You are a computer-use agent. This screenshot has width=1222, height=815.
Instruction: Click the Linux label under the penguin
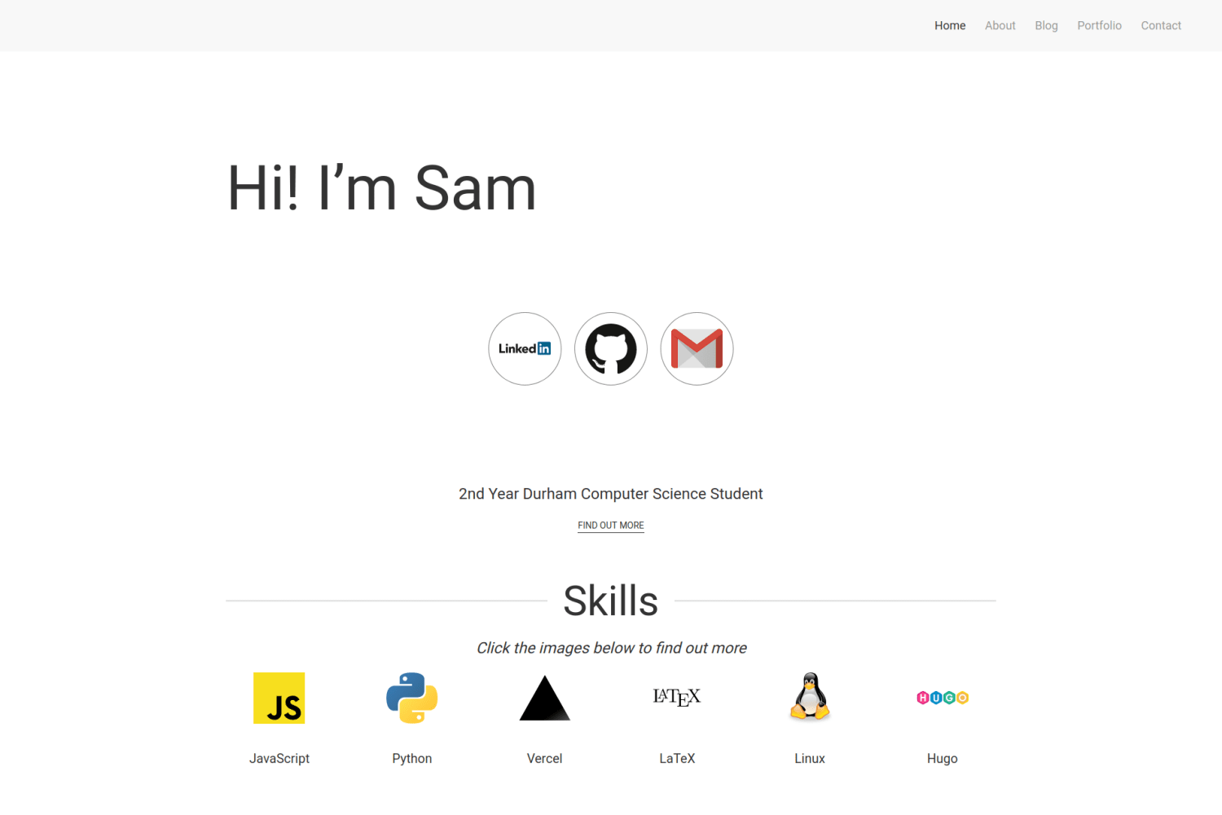809,758
